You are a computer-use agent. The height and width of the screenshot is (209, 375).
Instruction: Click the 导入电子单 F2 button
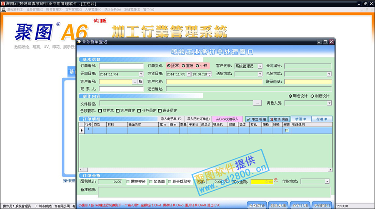(x=171, y=119)
